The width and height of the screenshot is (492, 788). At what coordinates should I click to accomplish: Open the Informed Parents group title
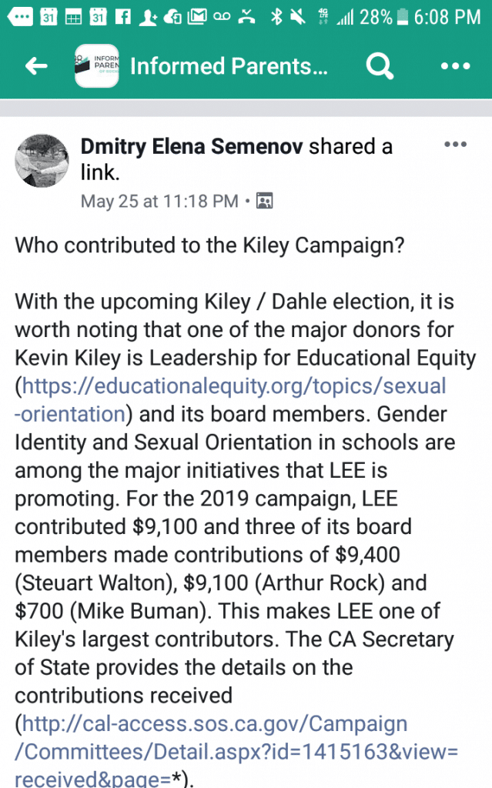[229, 66]
